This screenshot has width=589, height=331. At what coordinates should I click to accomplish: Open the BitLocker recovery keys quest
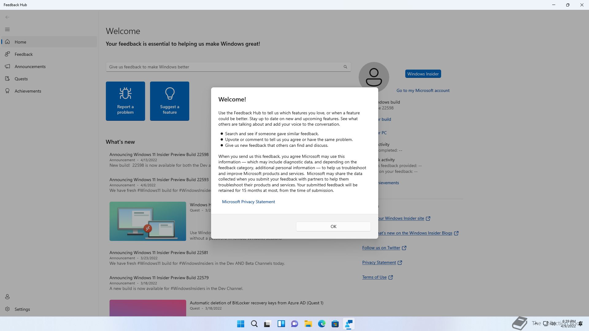pyautogui.click(x=256, y=303)
